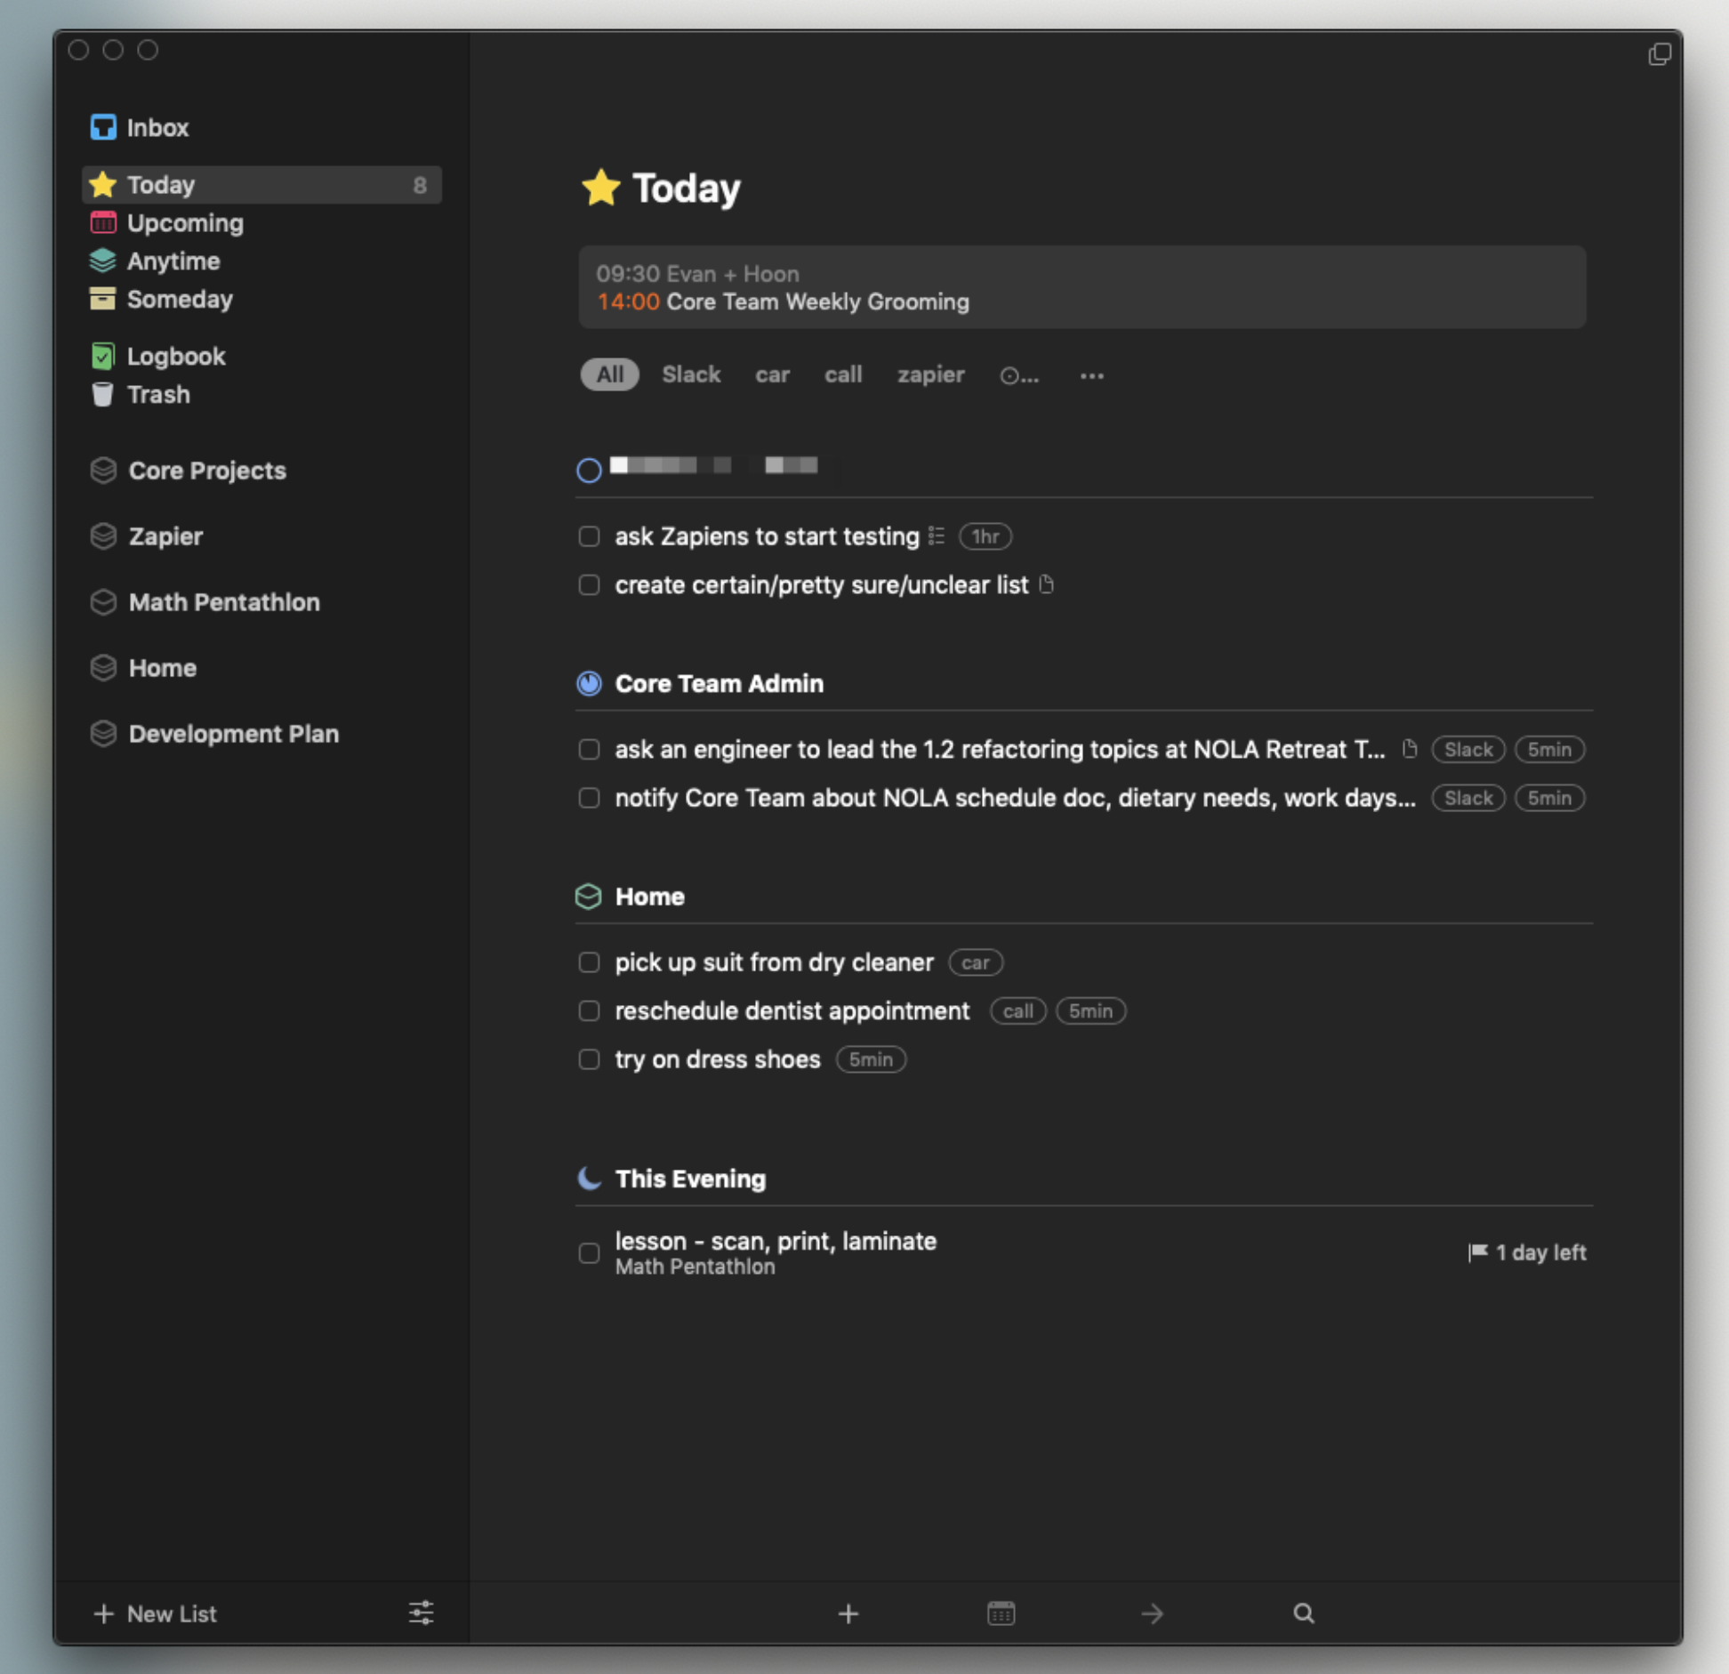
Task: Open the Logbook section
Action: coord(176,357)
